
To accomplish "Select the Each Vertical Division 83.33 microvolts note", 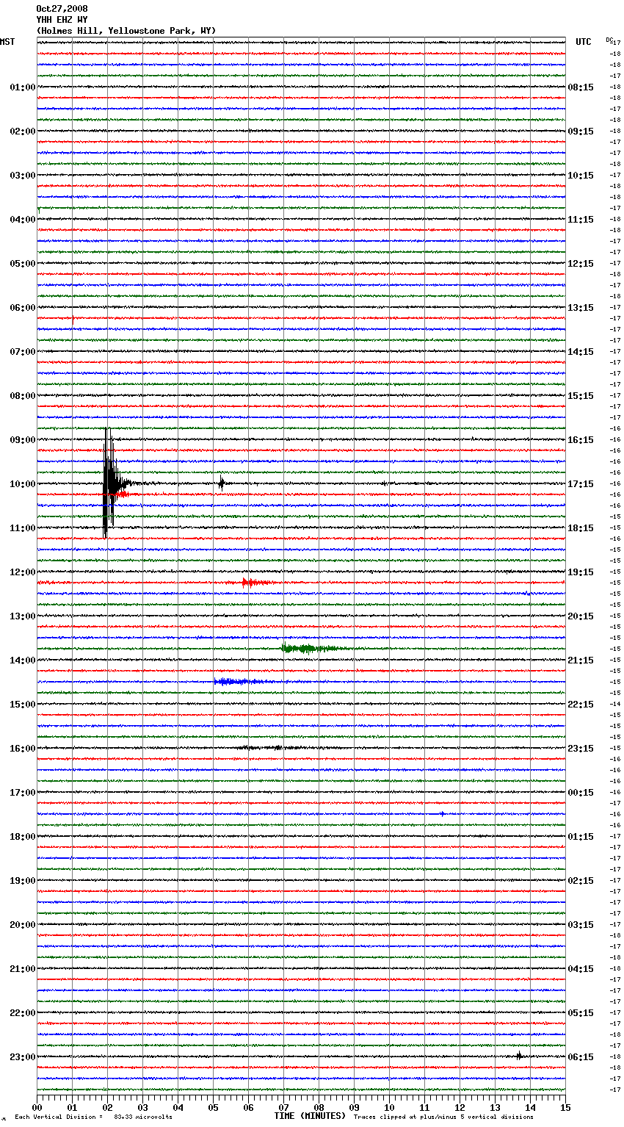I will point(93,1117).
